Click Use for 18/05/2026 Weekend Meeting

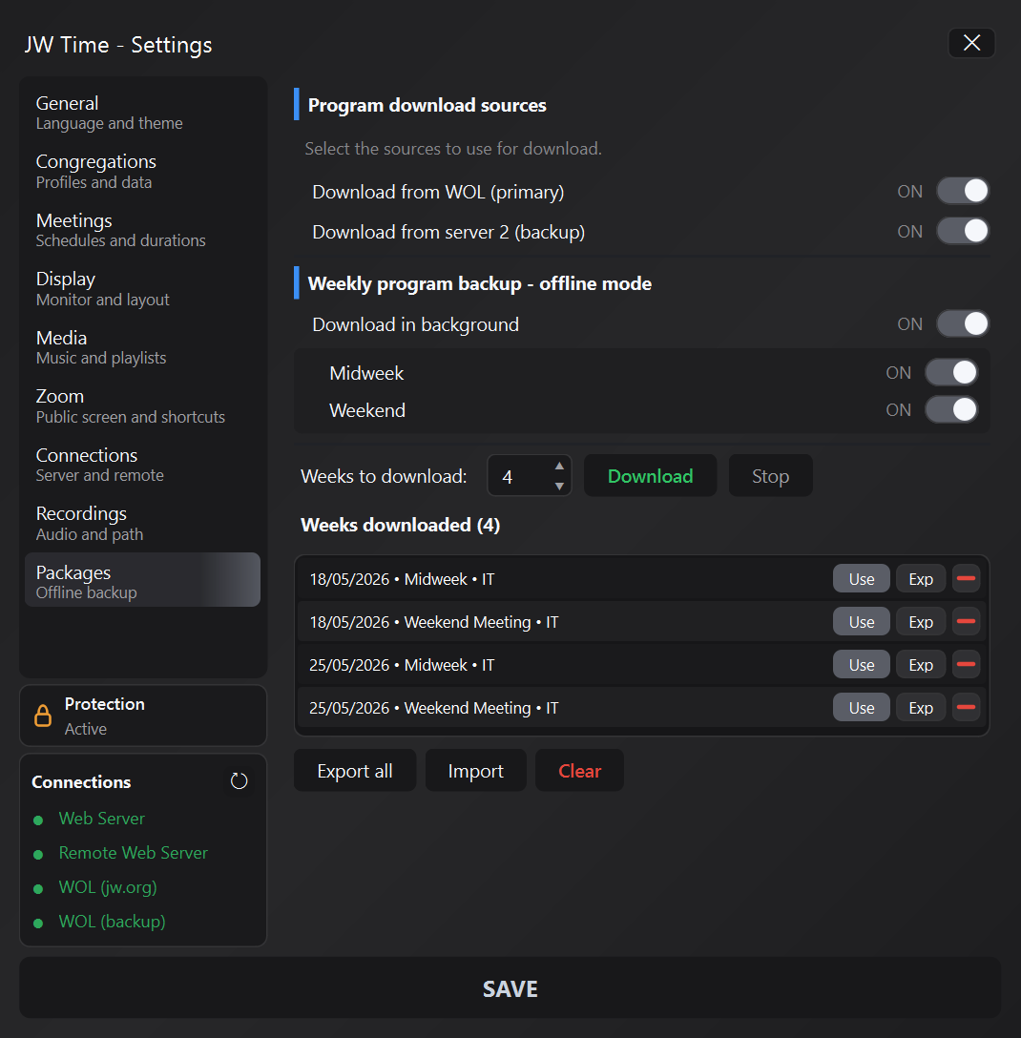tap(862, 622)
